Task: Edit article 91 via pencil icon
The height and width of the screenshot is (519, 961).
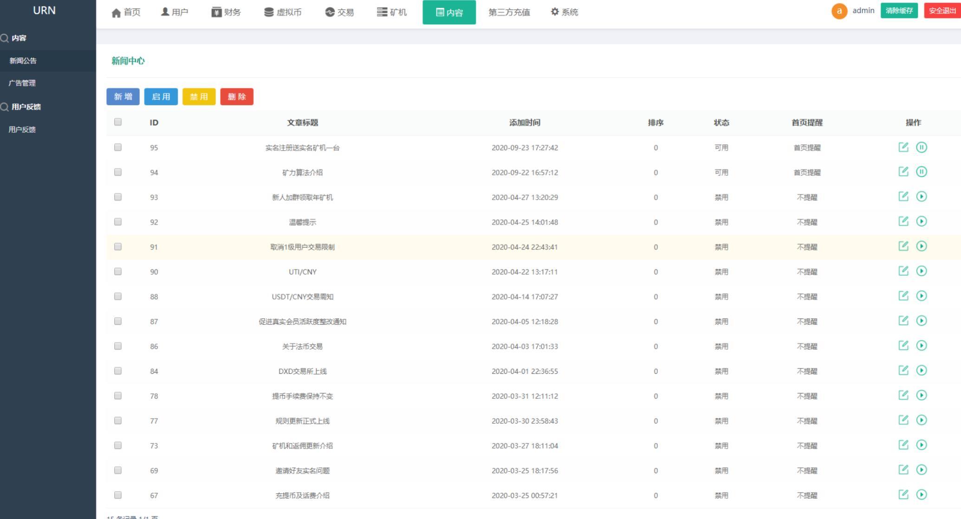Action: (903, 246)
